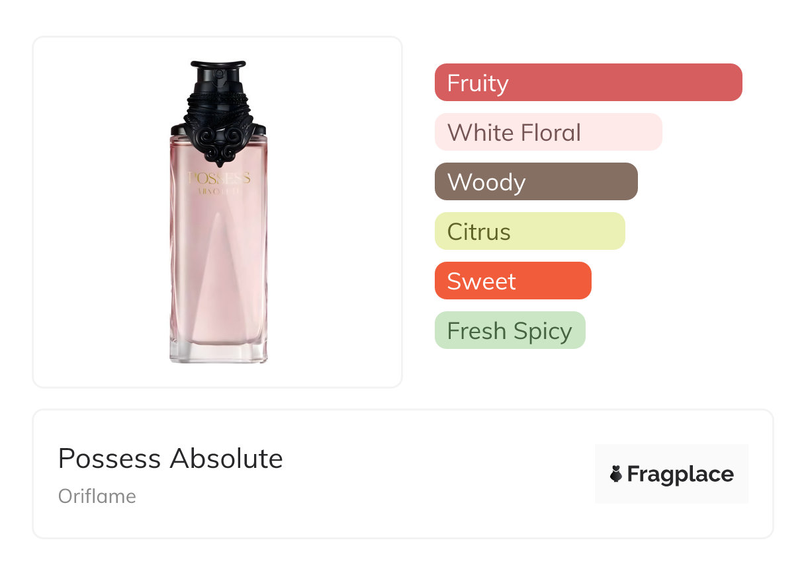Pick the Citrus accord bar

point(529,231)
